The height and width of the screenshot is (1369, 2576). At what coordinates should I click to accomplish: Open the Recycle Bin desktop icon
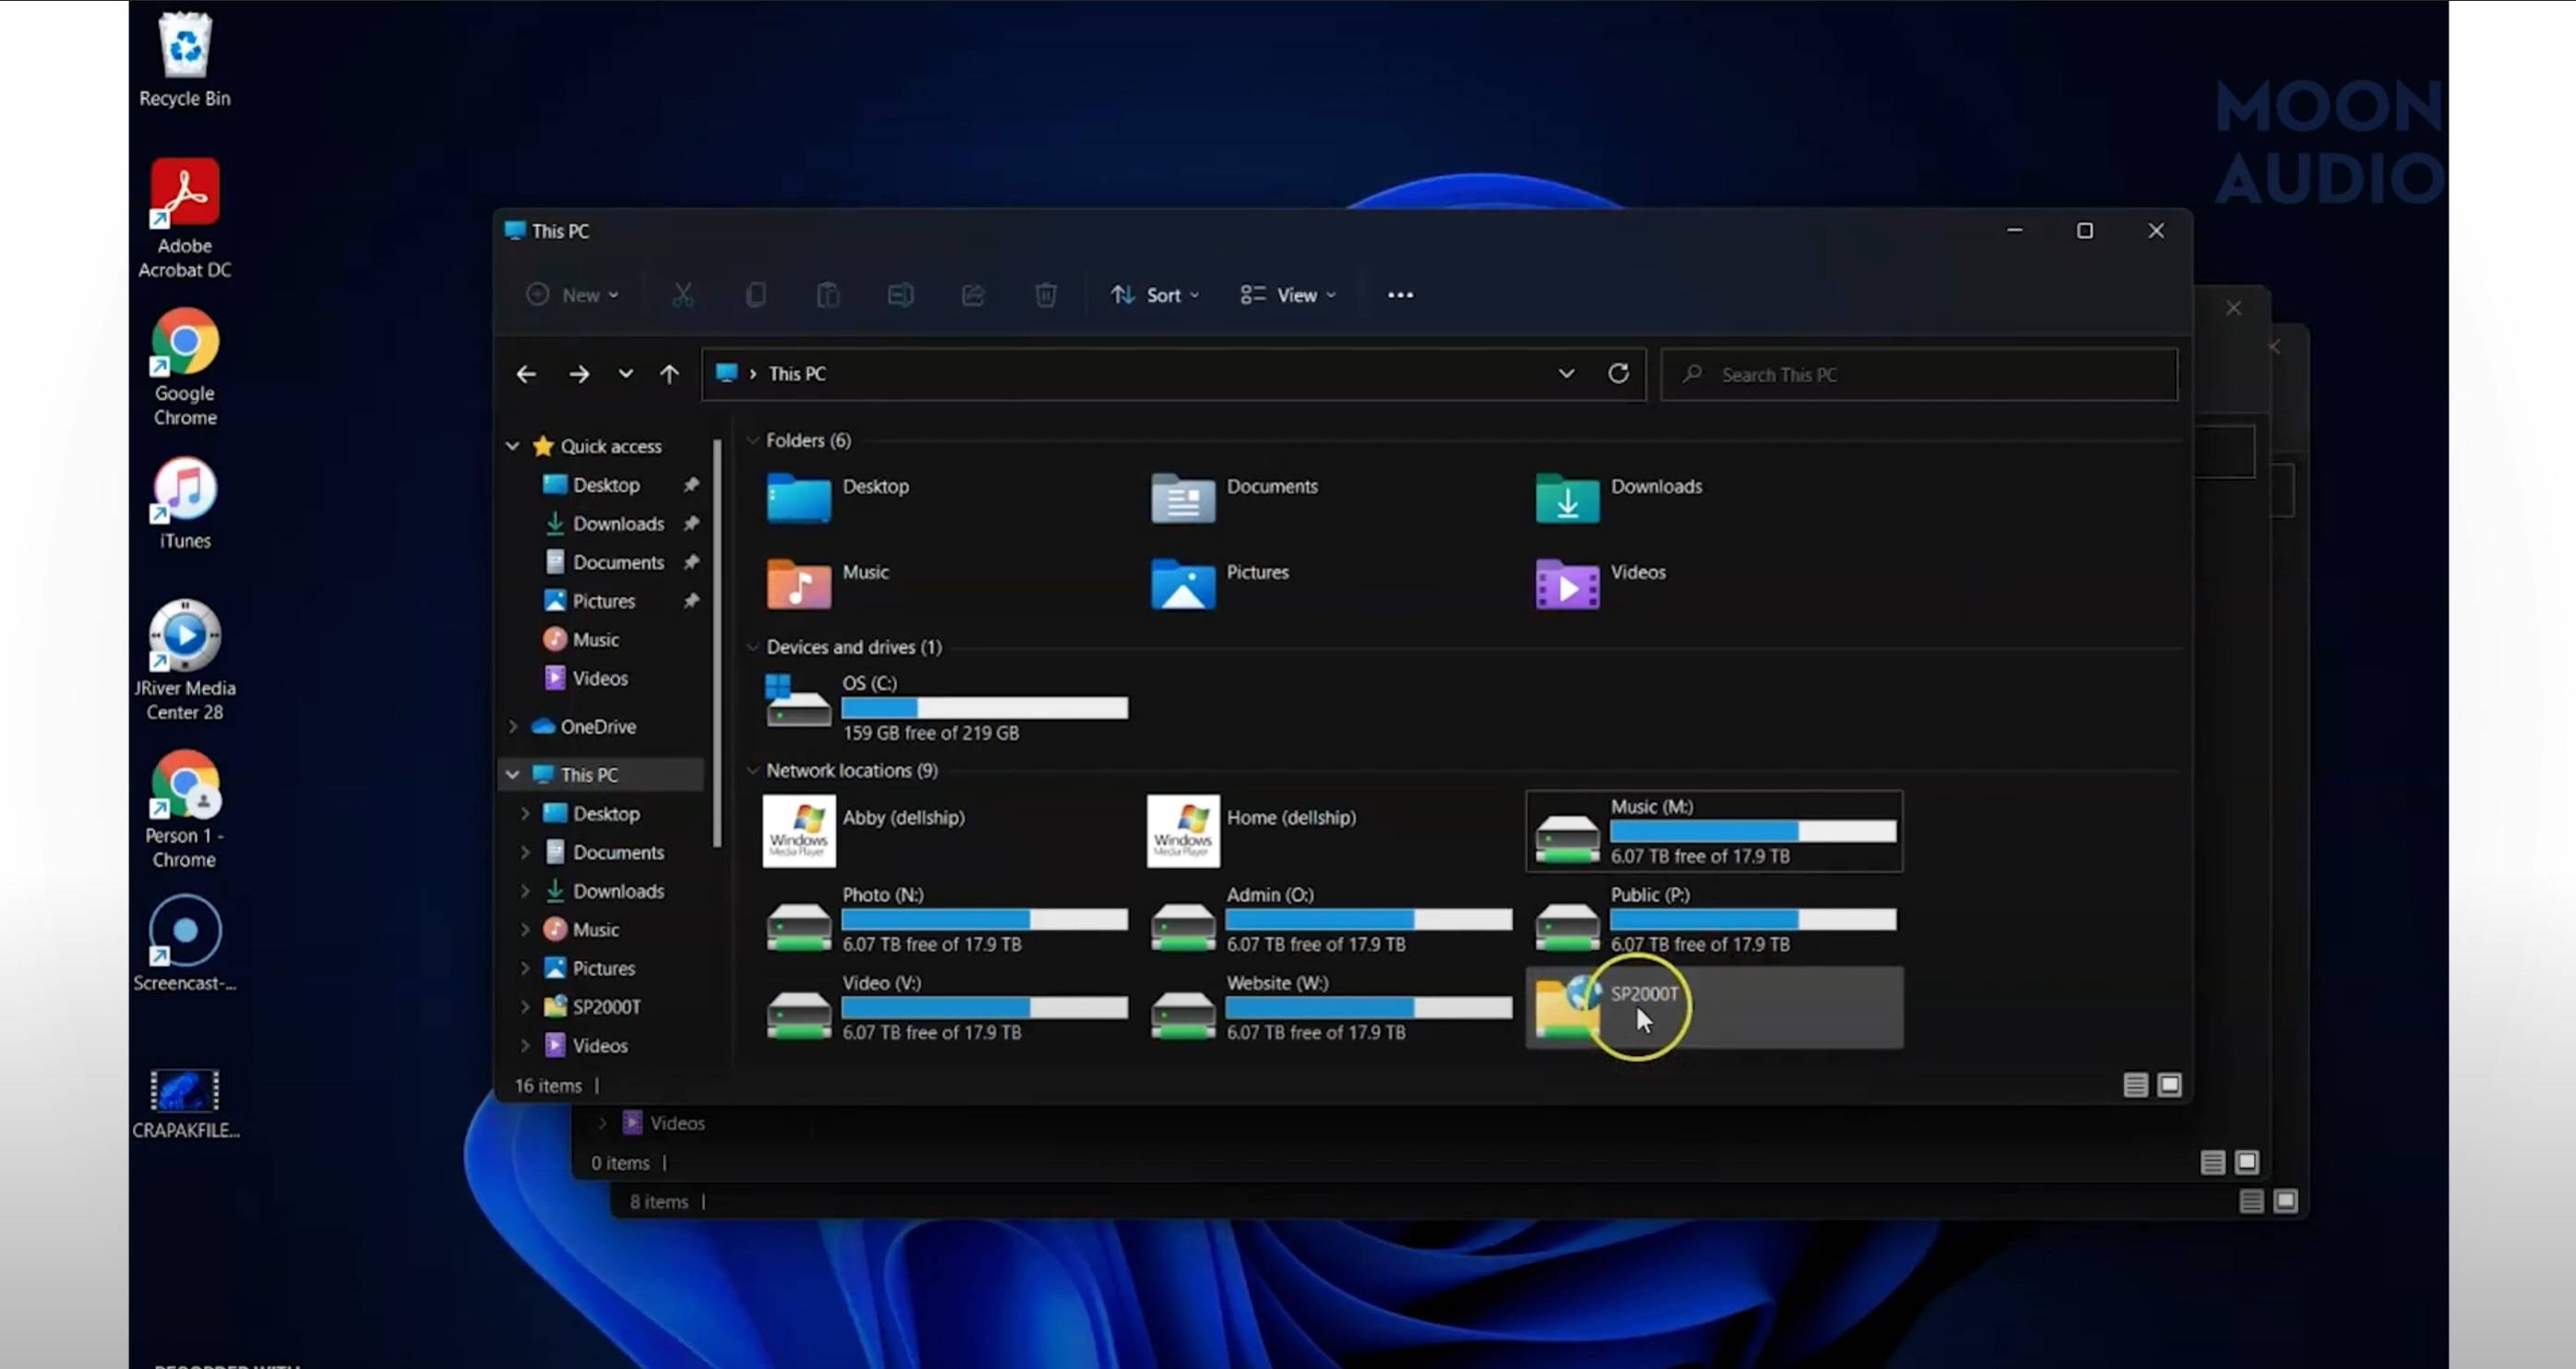(x=185, y=60)
